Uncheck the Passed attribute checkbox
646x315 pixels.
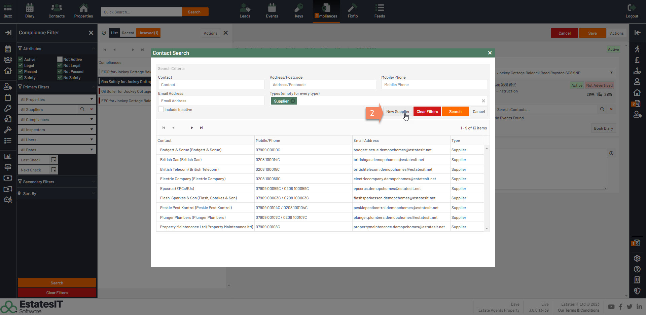point(21,72)
